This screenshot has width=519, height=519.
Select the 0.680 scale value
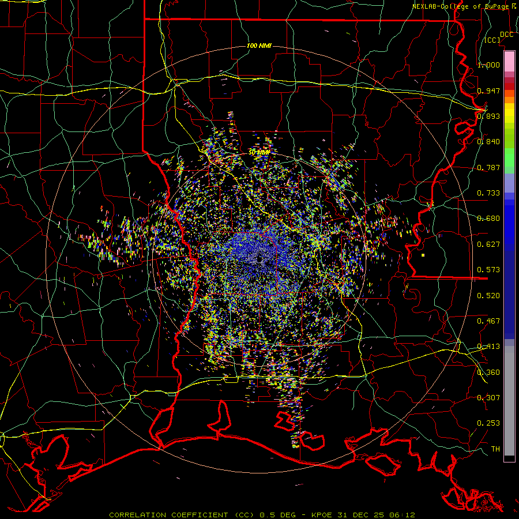click(488, 219)
